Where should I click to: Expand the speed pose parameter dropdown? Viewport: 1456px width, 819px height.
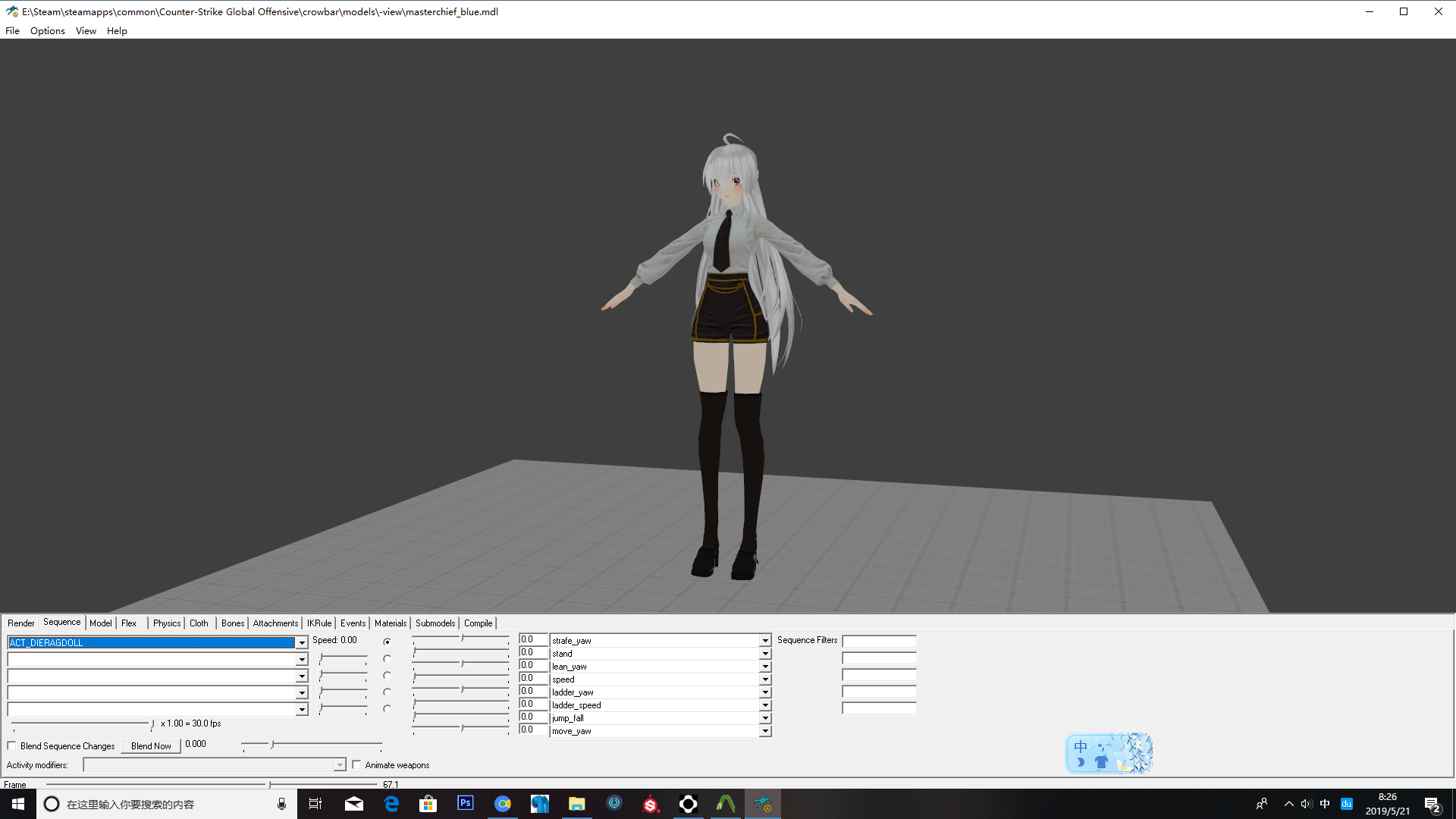coord(765,679)
